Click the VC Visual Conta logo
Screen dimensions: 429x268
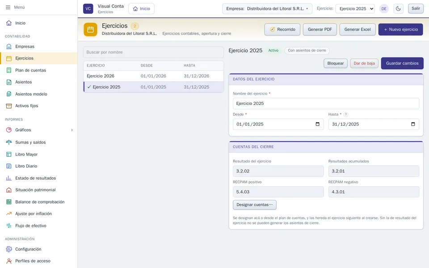tap(88, 8)
